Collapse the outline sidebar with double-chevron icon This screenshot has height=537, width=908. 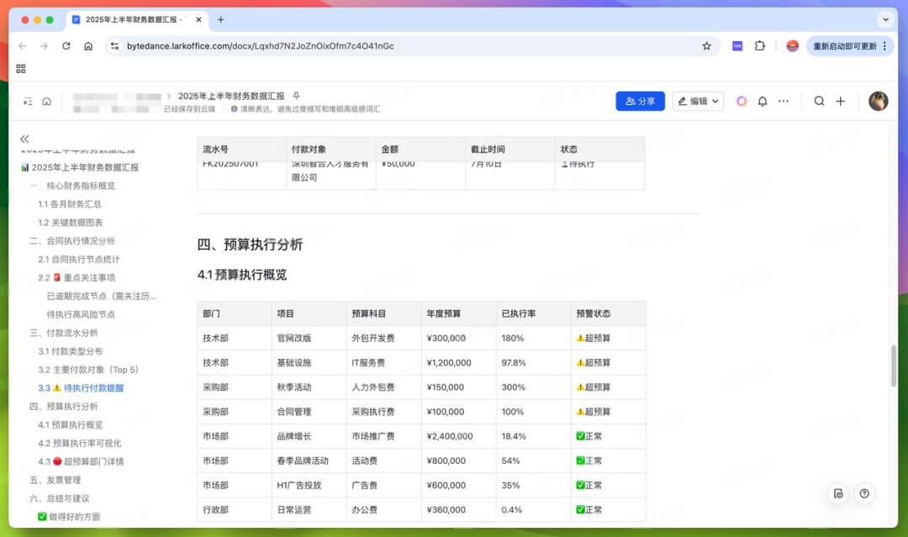pyautogui.click(x=24, y=139)
